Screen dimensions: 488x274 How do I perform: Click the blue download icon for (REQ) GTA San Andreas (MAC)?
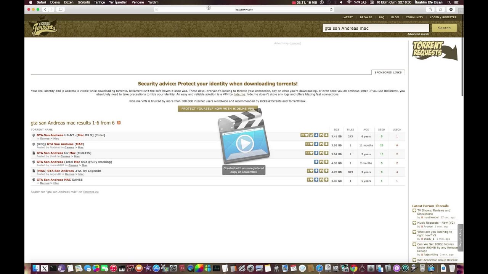(x=316, y=144)
